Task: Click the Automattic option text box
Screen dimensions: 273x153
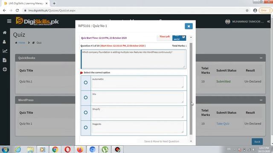Action: [138, 82]
